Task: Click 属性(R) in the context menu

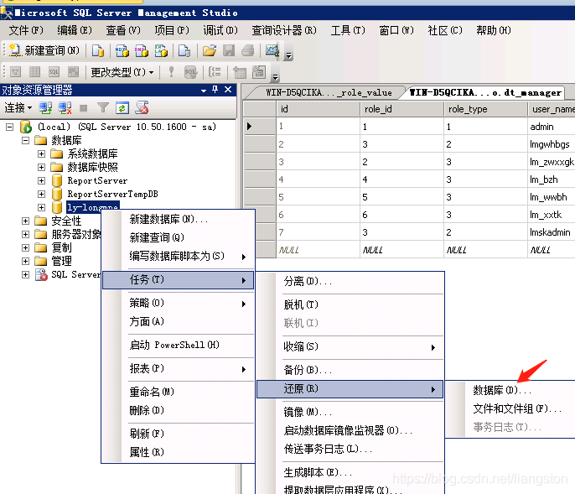Action: [178, 452]
